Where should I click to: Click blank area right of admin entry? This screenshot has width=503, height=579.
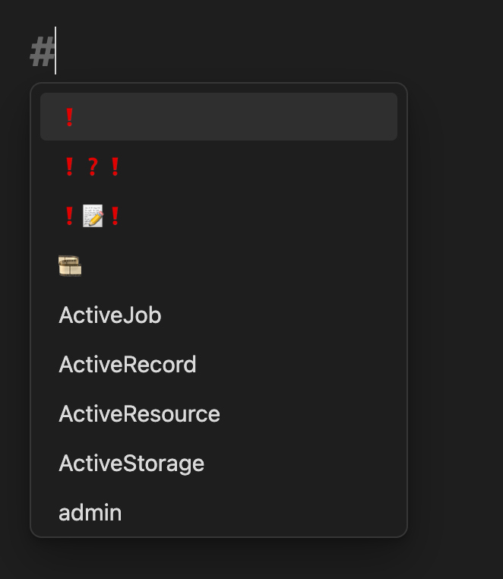(x=266, y=513)
